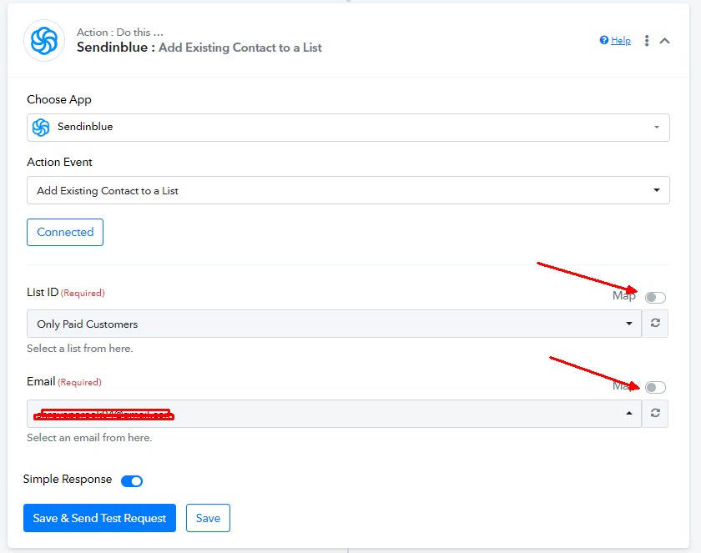Refresh the List ID options

(x=655, y=324)
